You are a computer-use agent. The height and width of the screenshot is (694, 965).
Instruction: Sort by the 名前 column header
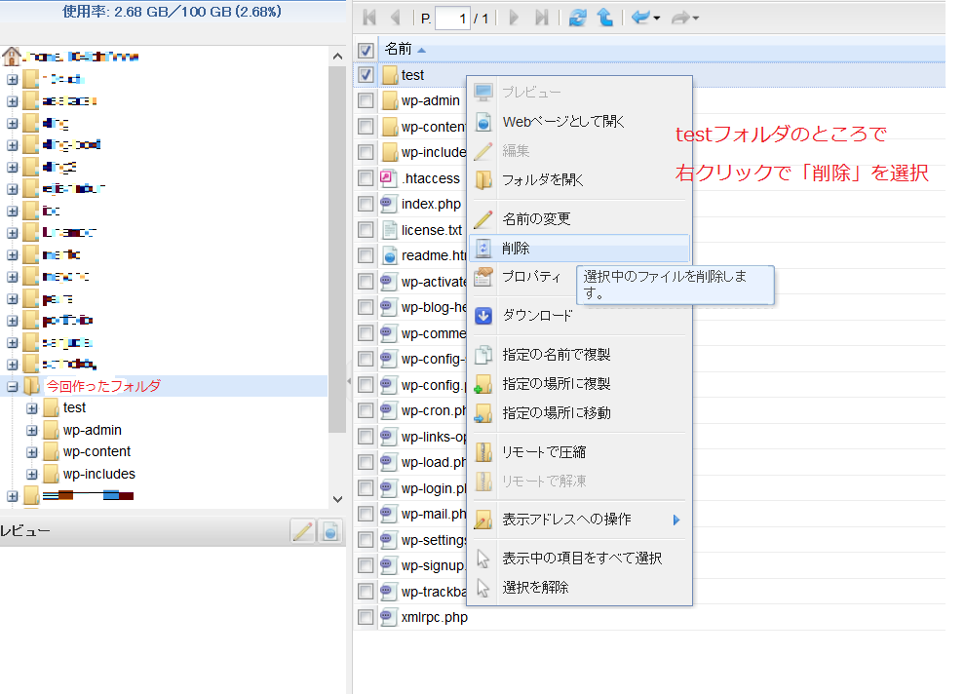(399, 49)
